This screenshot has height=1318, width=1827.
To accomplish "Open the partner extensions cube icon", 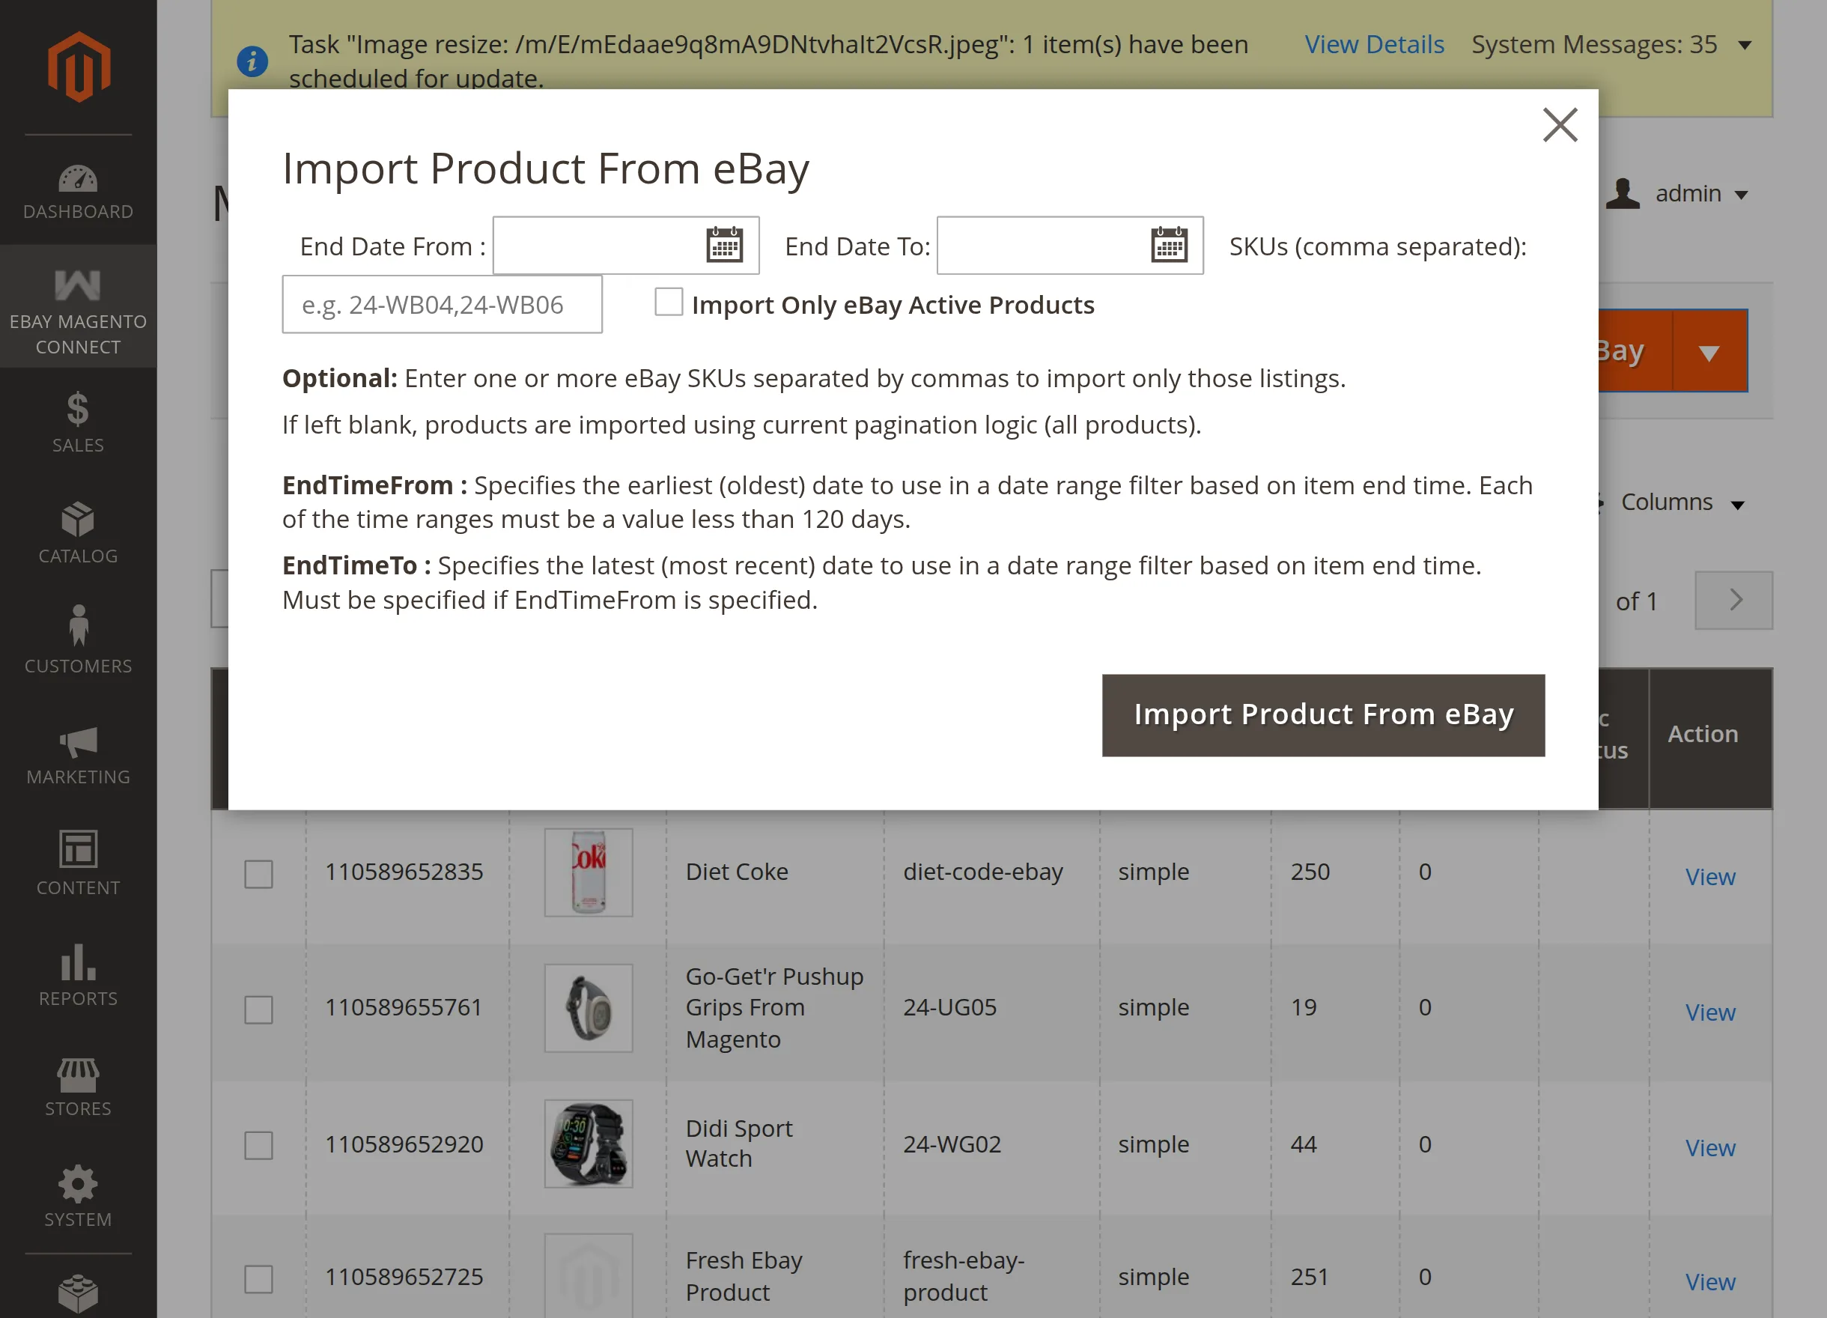I will pos(78,1294).
